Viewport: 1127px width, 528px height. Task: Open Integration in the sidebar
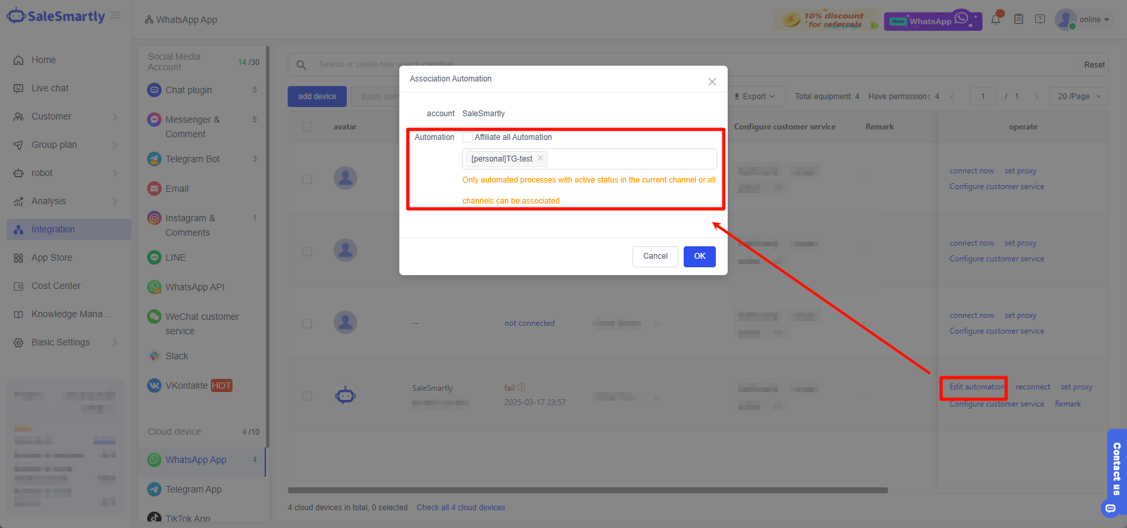[x=68, y=229]
